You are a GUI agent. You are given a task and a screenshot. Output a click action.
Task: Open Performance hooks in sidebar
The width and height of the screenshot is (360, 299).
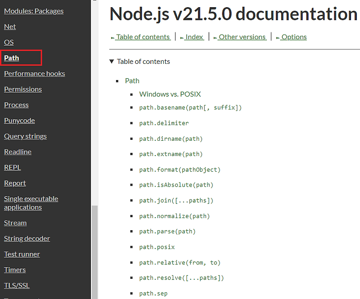point(34,73)
